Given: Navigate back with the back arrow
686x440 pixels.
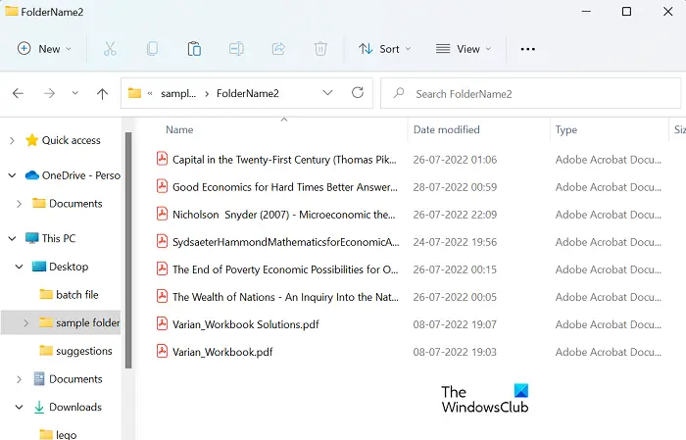Looking at the screenshot, I should (x=18, y=93).
